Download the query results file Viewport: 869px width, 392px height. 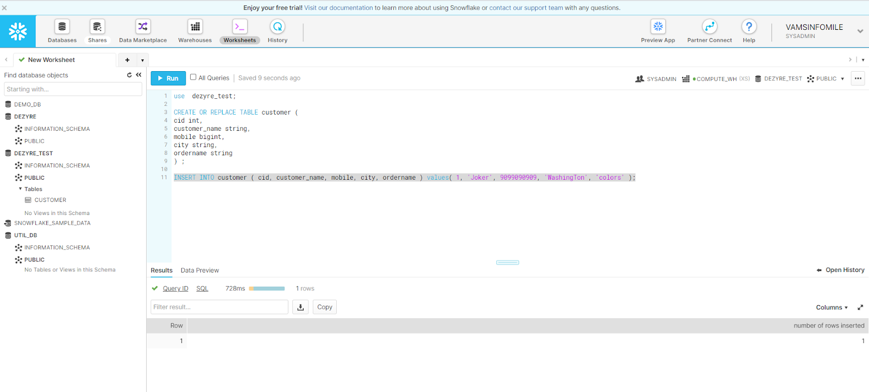point(300,307)
